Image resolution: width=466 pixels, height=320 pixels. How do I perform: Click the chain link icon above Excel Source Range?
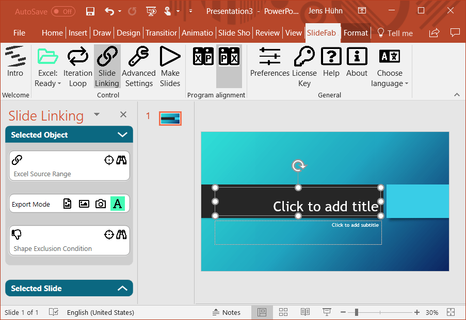pyautogui.click(x=17, y=160)
